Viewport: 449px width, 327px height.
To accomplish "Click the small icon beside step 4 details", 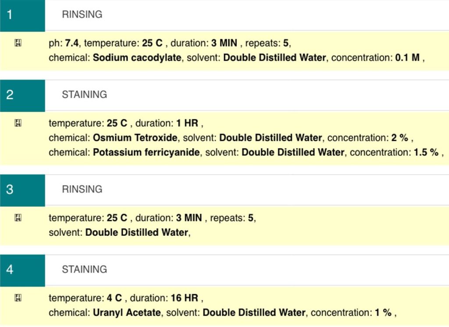I will [18, 298].
